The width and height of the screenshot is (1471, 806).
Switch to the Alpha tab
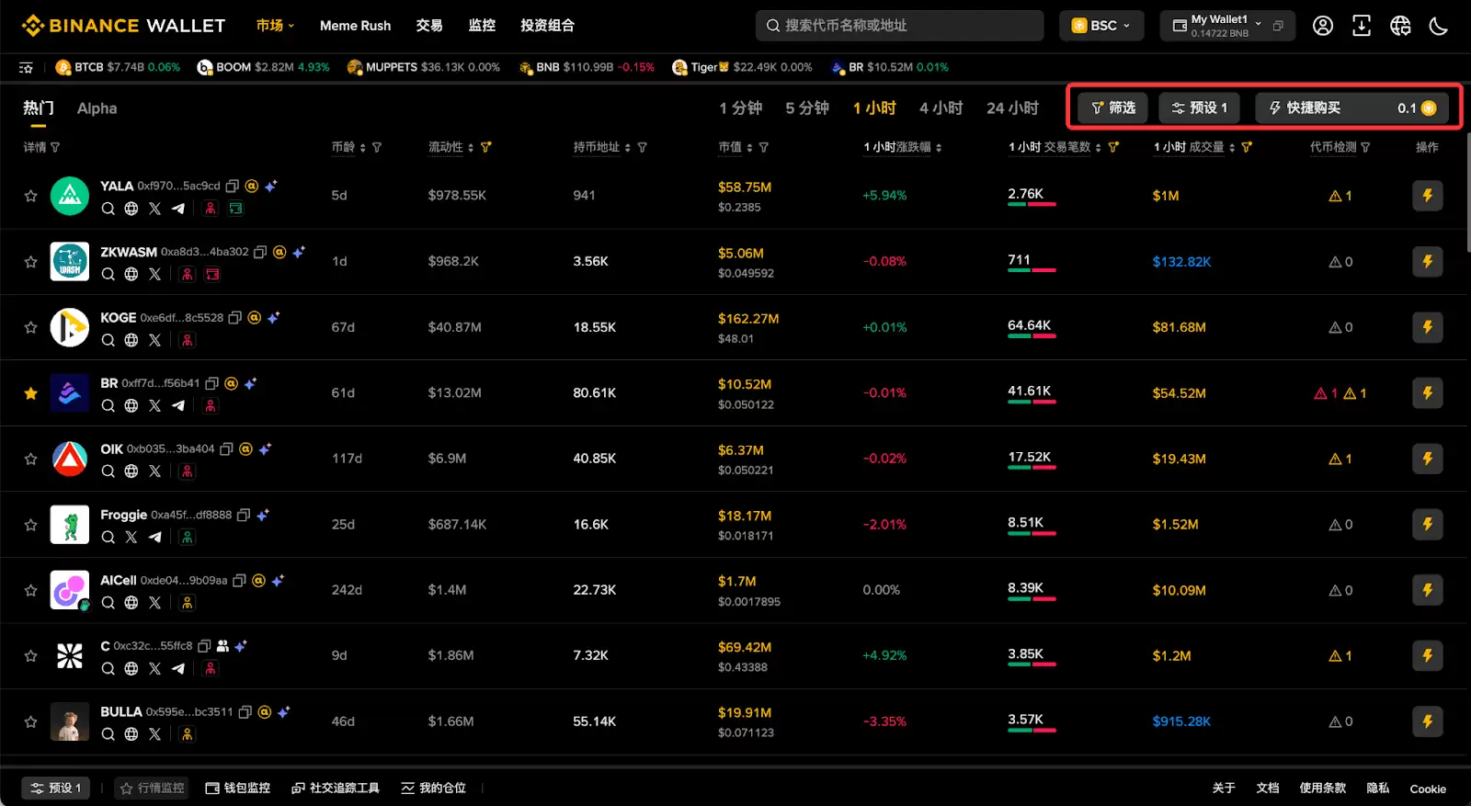(97, 108)
